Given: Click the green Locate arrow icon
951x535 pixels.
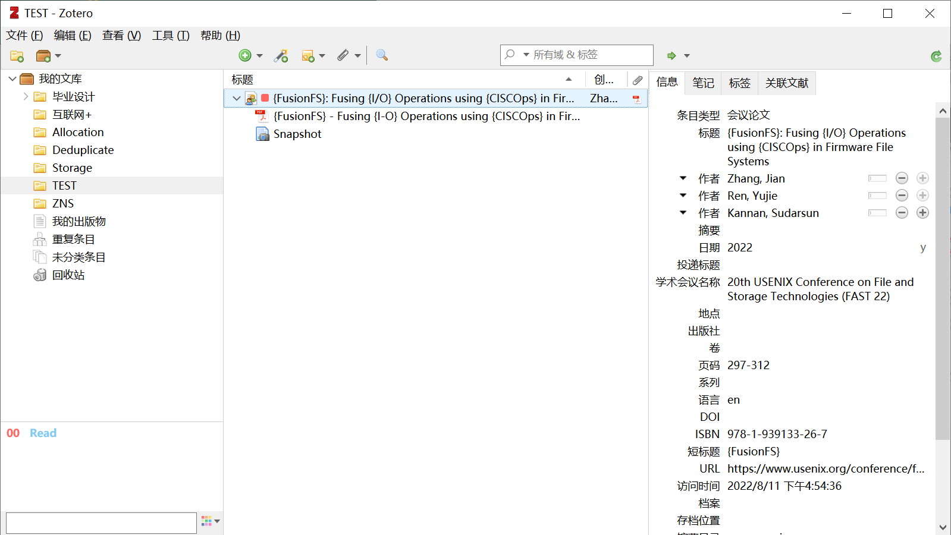Looking at the screenshot, I should [x=671, y=56].
